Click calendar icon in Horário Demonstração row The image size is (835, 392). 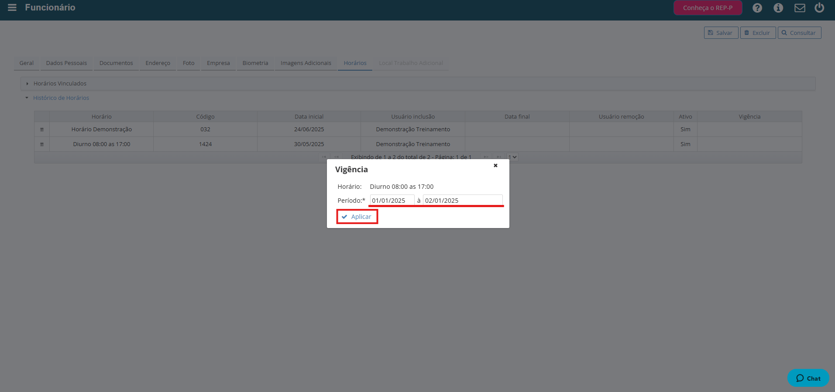click(x=42, y=130)
